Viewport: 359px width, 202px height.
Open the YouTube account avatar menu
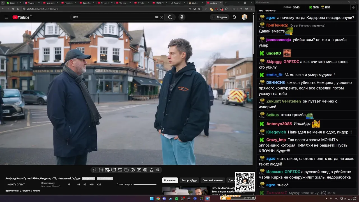[245, 17]
